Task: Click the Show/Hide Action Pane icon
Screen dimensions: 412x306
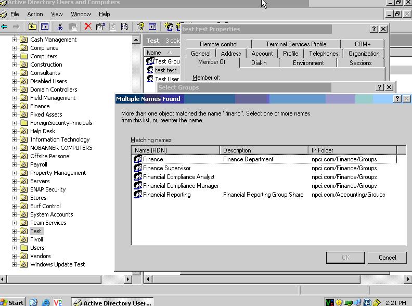Action: point(152,27)
